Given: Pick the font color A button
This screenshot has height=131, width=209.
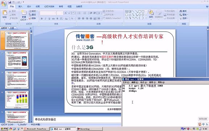Looking at the screenshot, I should point(73,19).
